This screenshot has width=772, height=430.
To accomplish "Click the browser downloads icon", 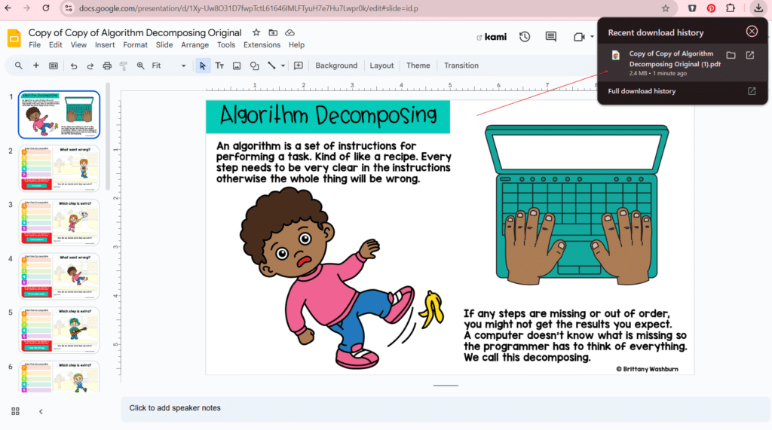I will [758, 8].
